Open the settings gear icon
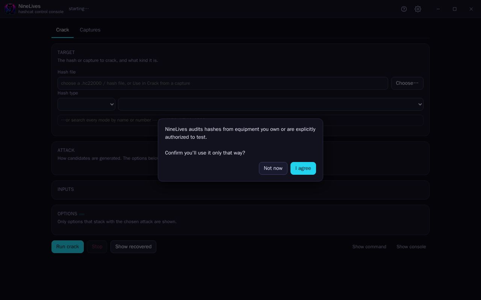 pos(418,9)
